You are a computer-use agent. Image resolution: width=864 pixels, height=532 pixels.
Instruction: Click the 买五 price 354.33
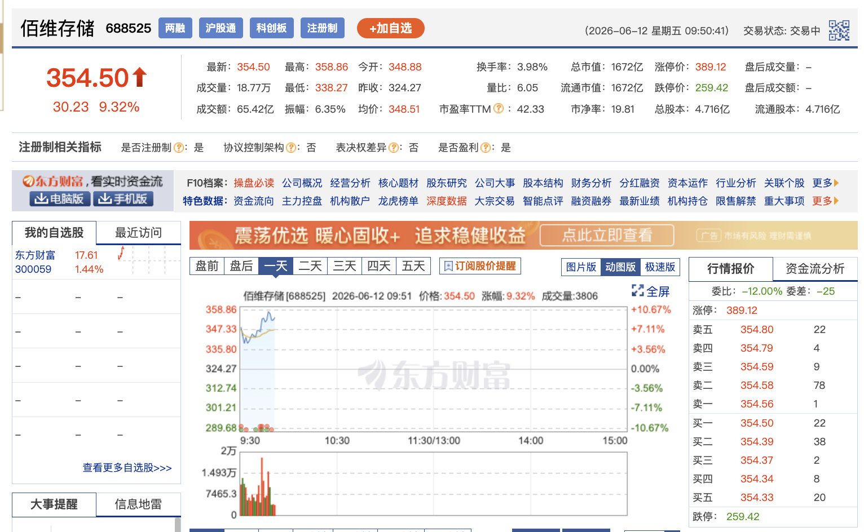pyautogui.click(x=757, y=498)
